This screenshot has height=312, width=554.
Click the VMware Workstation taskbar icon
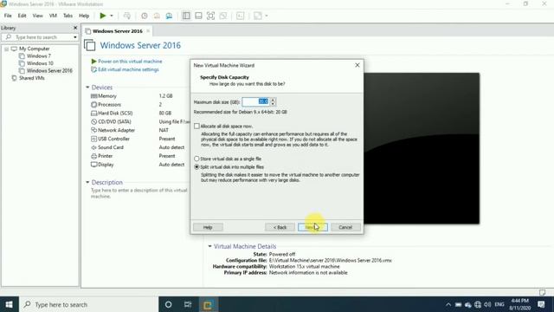coord(208,304)
